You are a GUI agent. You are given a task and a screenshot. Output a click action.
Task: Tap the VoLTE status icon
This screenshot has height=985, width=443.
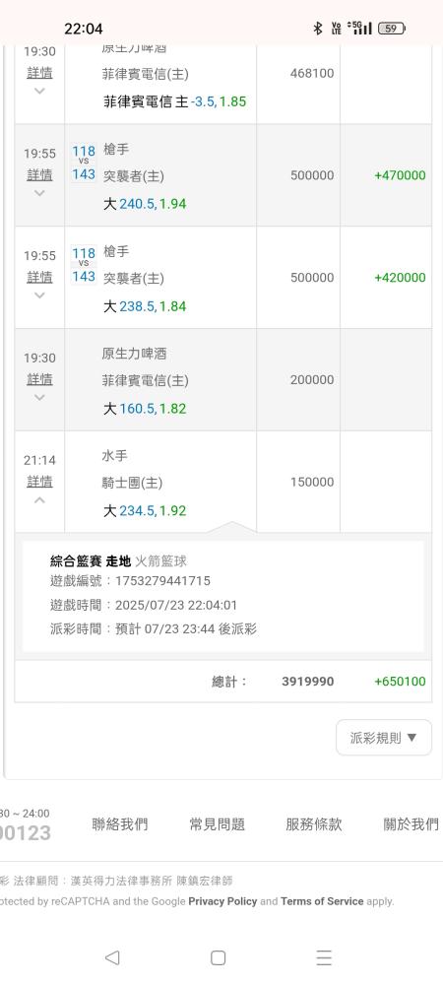[x=337, y=29]
